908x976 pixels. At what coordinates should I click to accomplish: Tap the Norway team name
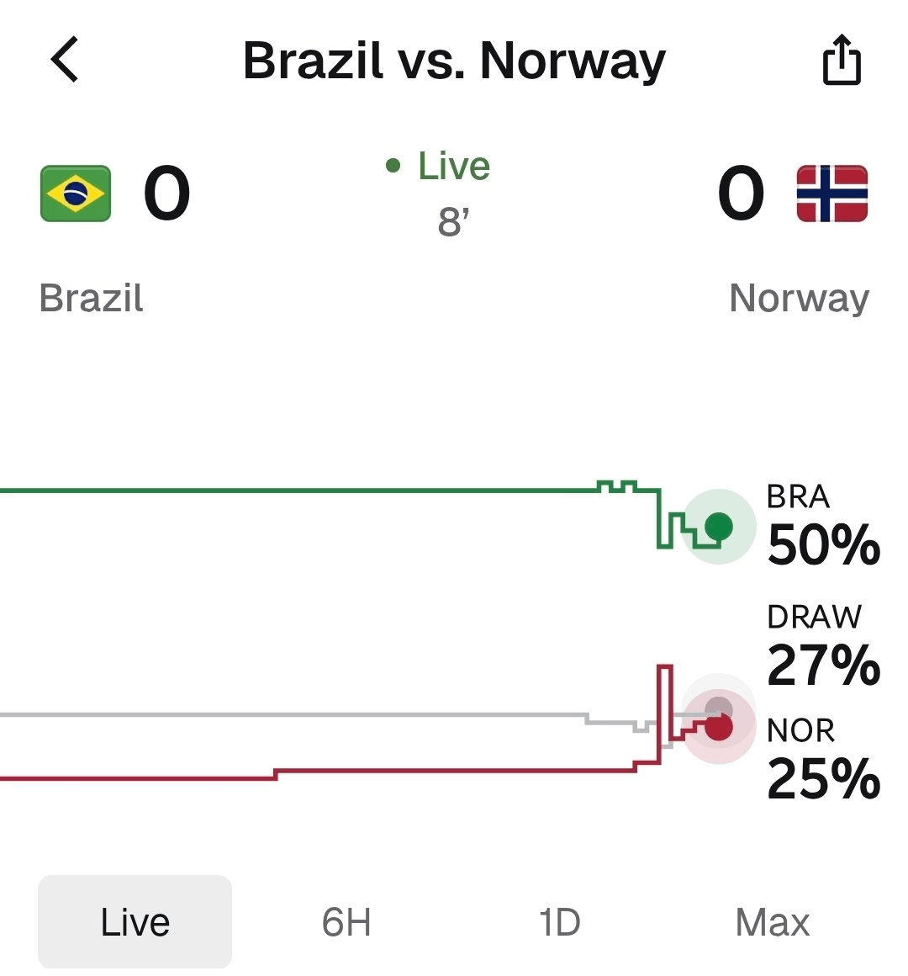point(800,298)
